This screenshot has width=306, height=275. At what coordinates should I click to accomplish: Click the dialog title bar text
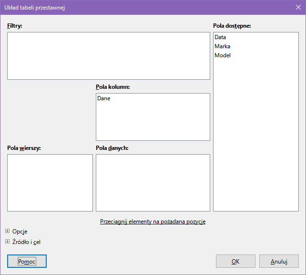pyautogui.click(x=35, y=8)
